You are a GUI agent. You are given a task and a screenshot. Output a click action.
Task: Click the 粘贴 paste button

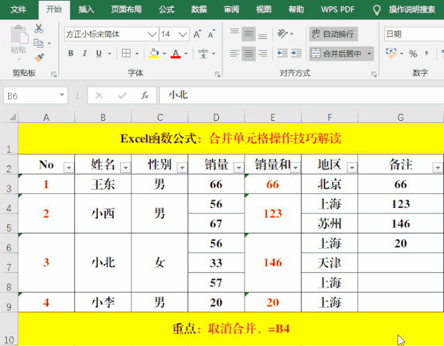pyautogui.click(x=18, y=41)
